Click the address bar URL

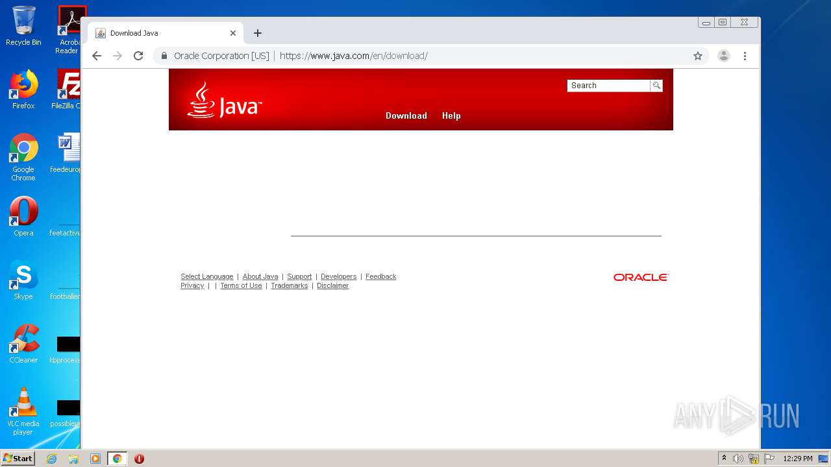coord(354,56)
